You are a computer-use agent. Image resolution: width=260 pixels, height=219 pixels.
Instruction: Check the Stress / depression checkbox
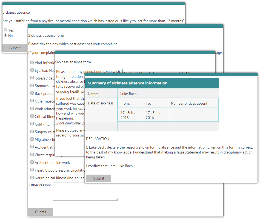tap(32, 78)
